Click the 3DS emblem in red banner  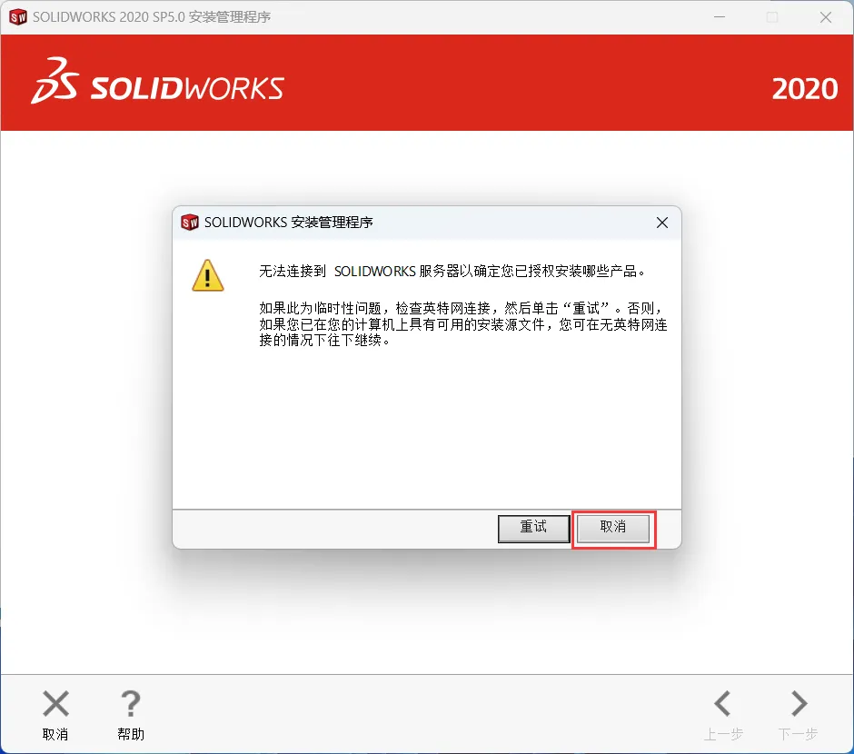coord(55,81)
